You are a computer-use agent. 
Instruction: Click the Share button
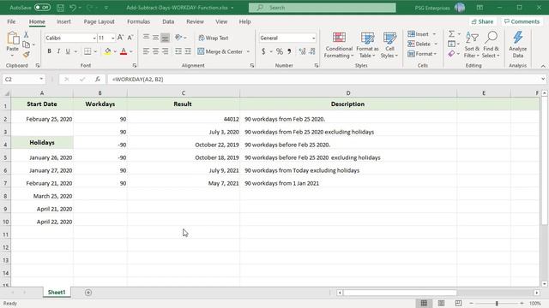pyautogui.click(x=482, y=21)
